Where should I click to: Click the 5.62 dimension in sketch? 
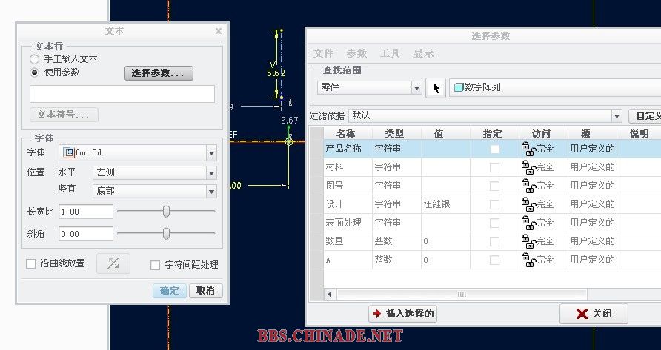click(x=276, y=73)
